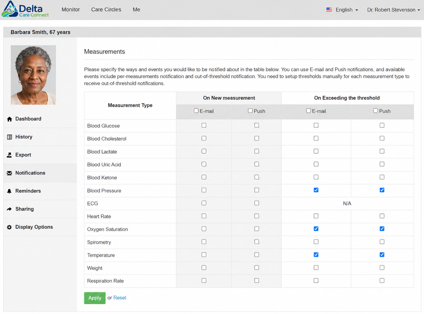
Task: Uncheck Blood Pressure threshold Push
Action: point(382,190)
